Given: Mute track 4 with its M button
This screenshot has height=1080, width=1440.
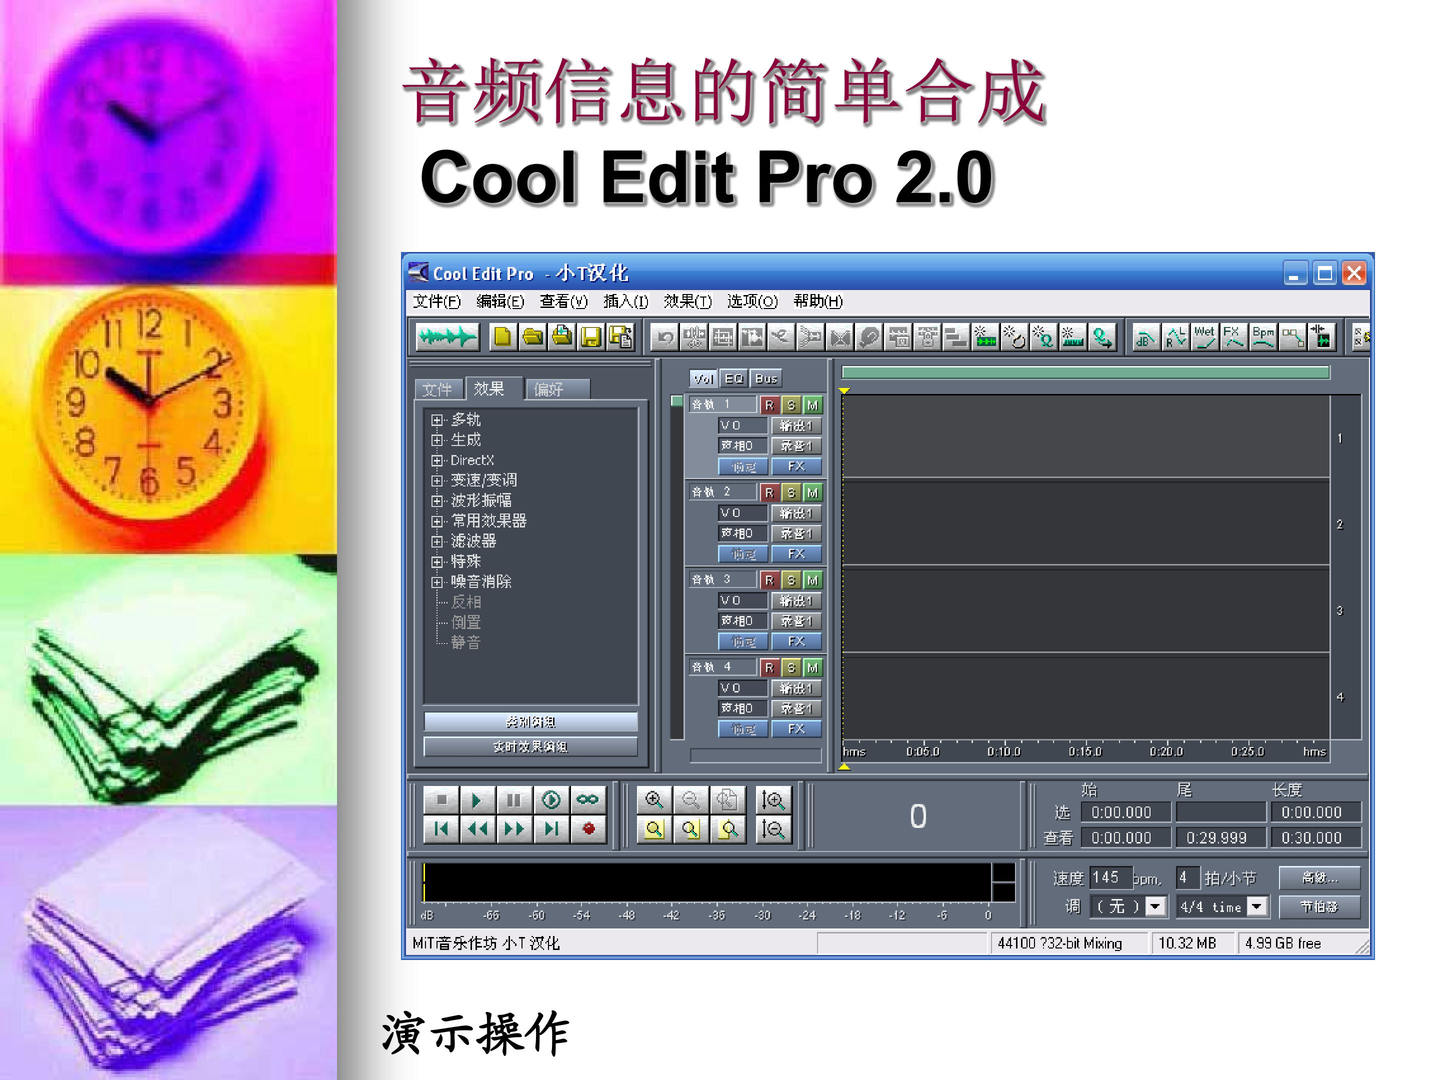Looking at the screenshot, I should pos(812,668).
